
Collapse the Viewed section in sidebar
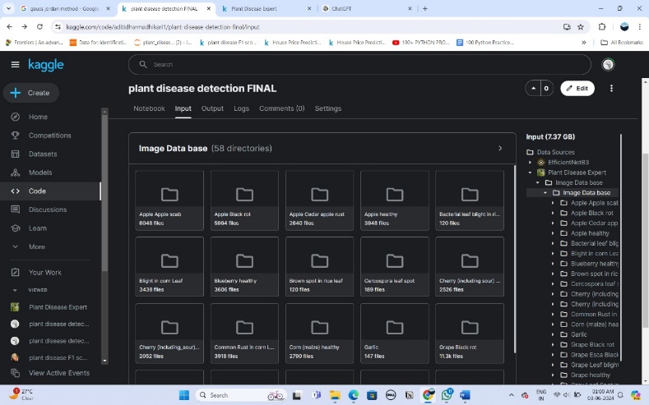point(15,290)
